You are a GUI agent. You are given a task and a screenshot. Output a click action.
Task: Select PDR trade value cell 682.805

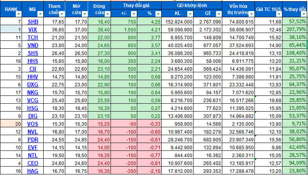(x=208, y=139)
